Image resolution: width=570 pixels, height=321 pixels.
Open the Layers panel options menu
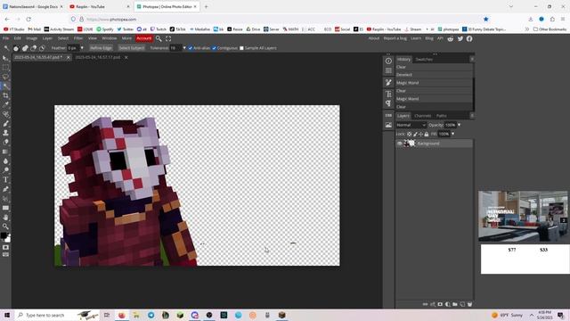click(472, 116)
